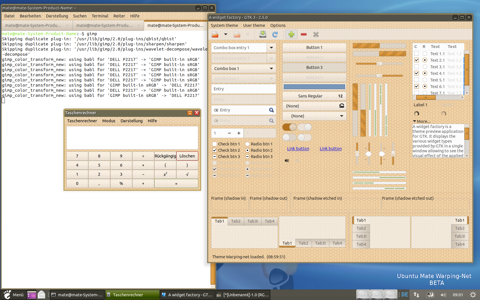Click the Löschen button in calculator
Viewport: 480px width, 300px height.
[187, 156]
